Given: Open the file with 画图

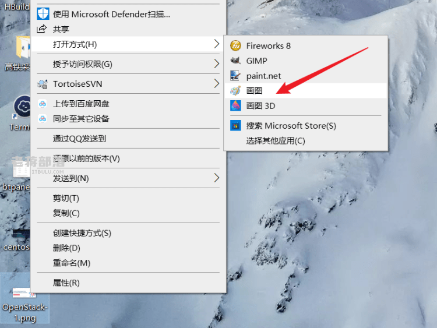Looking at the screenshot, I should coord(306,90).
